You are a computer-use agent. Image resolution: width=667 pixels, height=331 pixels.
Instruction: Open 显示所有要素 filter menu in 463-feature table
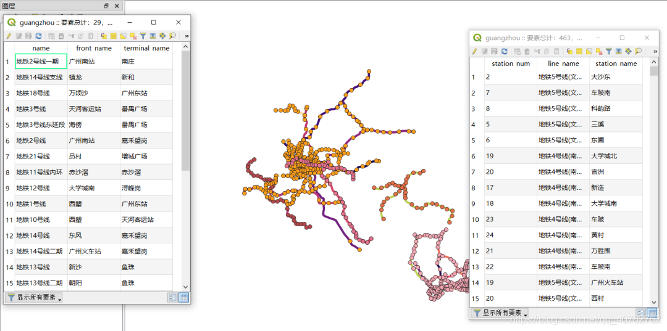tap(500, 313)
